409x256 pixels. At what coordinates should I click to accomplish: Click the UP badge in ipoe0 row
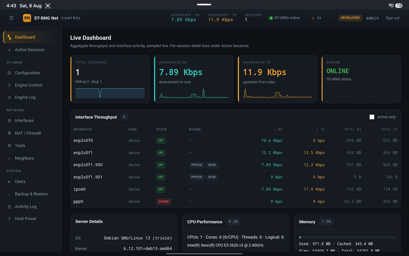(161, 189)
